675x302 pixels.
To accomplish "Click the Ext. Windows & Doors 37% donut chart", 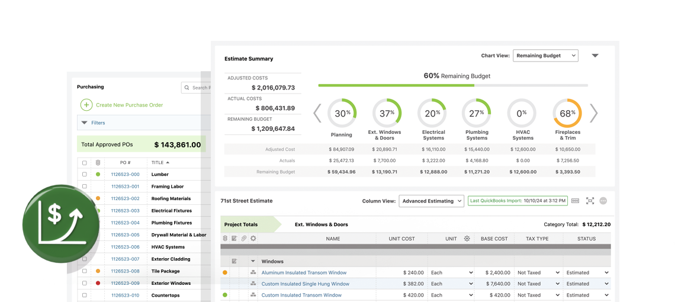I will tap(387, 113).
